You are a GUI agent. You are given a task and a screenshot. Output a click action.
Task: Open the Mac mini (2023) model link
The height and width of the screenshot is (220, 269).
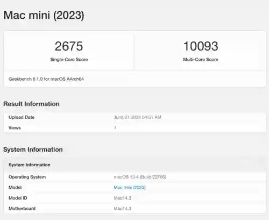click(x=130, y=188)
